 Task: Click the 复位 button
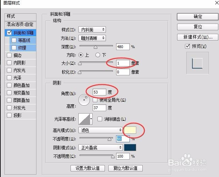[x=198, y=27]
